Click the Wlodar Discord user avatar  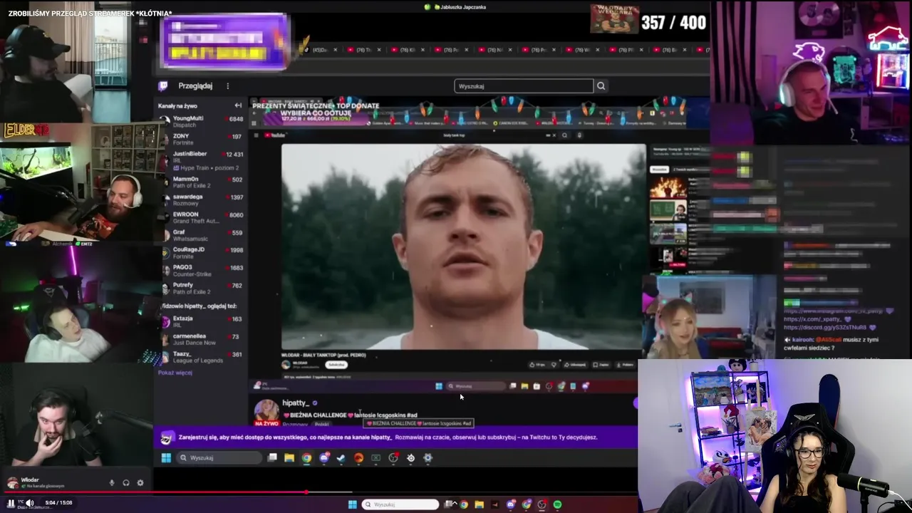pyautogui.click(x=12, y=483)
